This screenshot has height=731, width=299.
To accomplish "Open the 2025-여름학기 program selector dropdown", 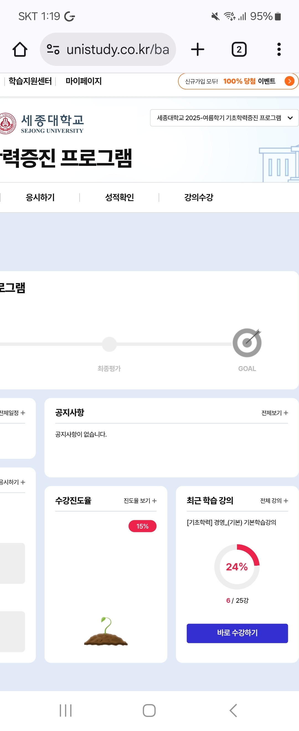I will (224, 118).
